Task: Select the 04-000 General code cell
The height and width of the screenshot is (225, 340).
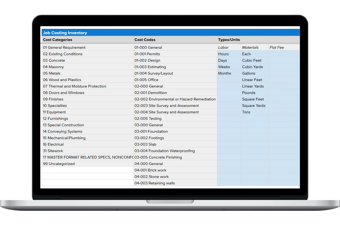Action: click(175, 164)
